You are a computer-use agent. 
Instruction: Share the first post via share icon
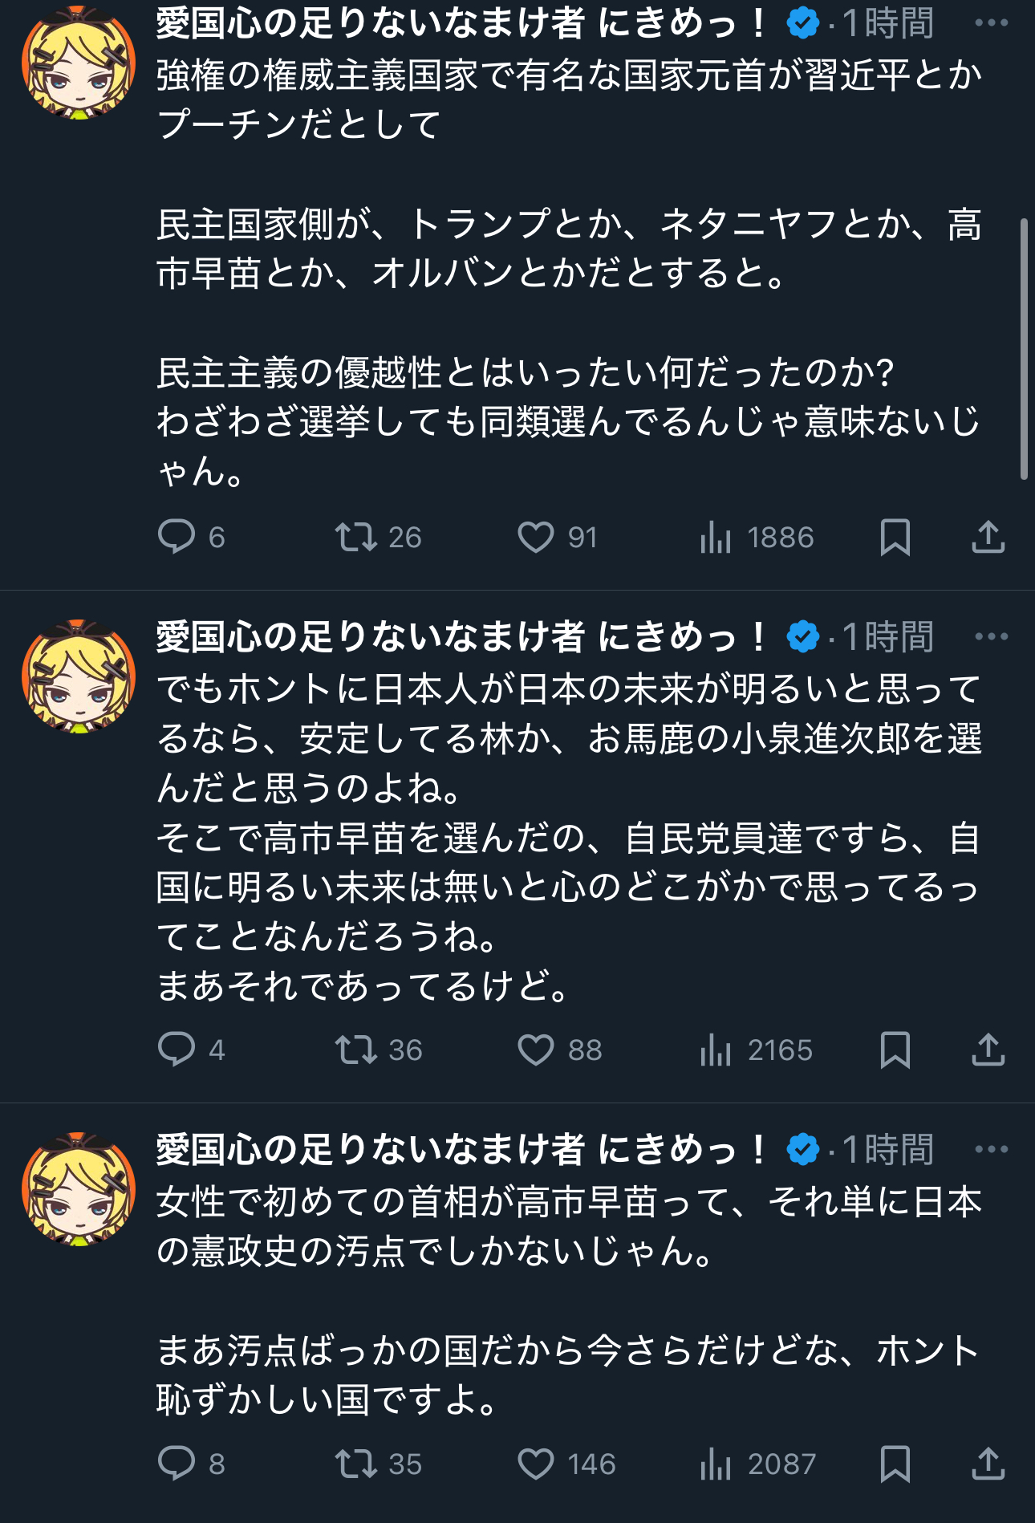pos(988,537)
